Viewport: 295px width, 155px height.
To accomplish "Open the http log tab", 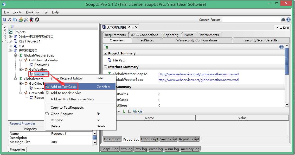I will [127, 149].
